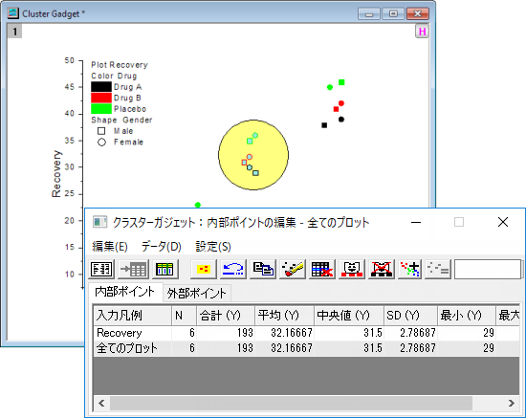Click the table with red X icon

click(x=322, y=269)
